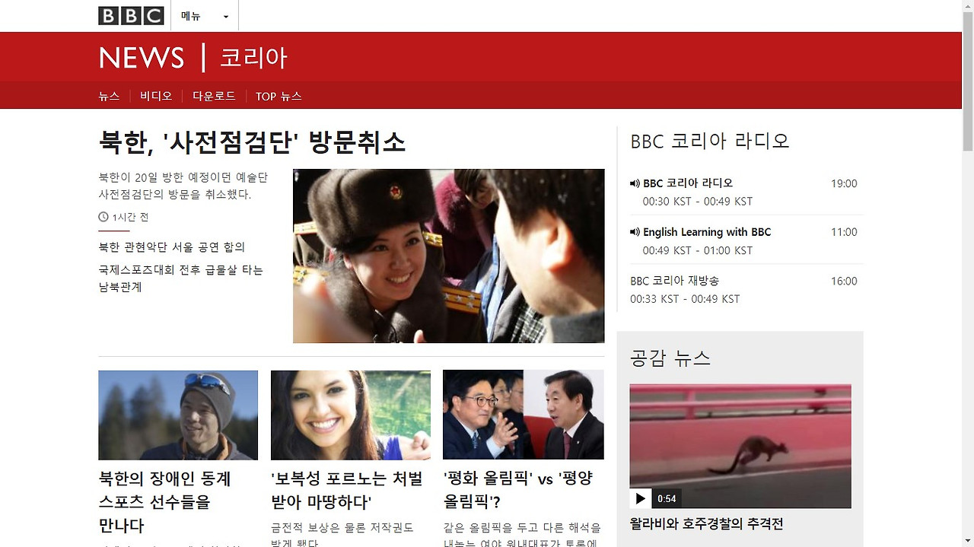Play the wallaby chase video
Image resolution: width=974 pixels, height=547 pixels.
coord(641,498)
